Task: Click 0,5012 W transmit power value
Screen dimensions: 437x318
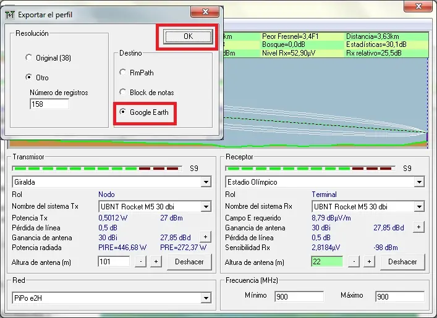Action: (113, 218)
